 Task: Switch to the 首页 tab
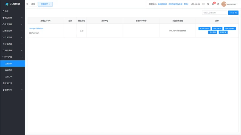[x=33, y=4]
